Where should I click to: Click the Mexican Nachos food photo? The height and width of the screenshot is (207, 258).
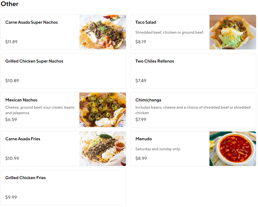tap(103, 110)
